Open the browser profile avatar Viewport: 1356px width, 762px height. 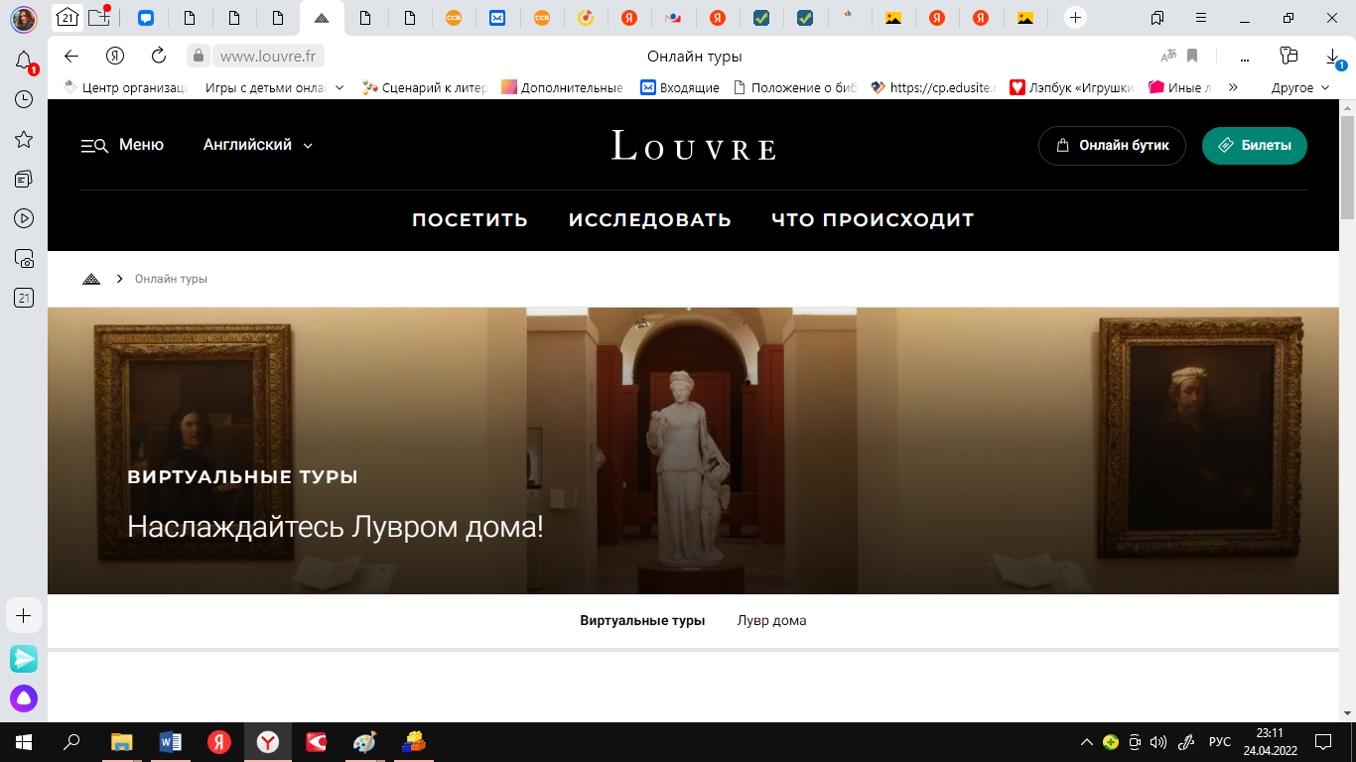click(x=24, y=18)
